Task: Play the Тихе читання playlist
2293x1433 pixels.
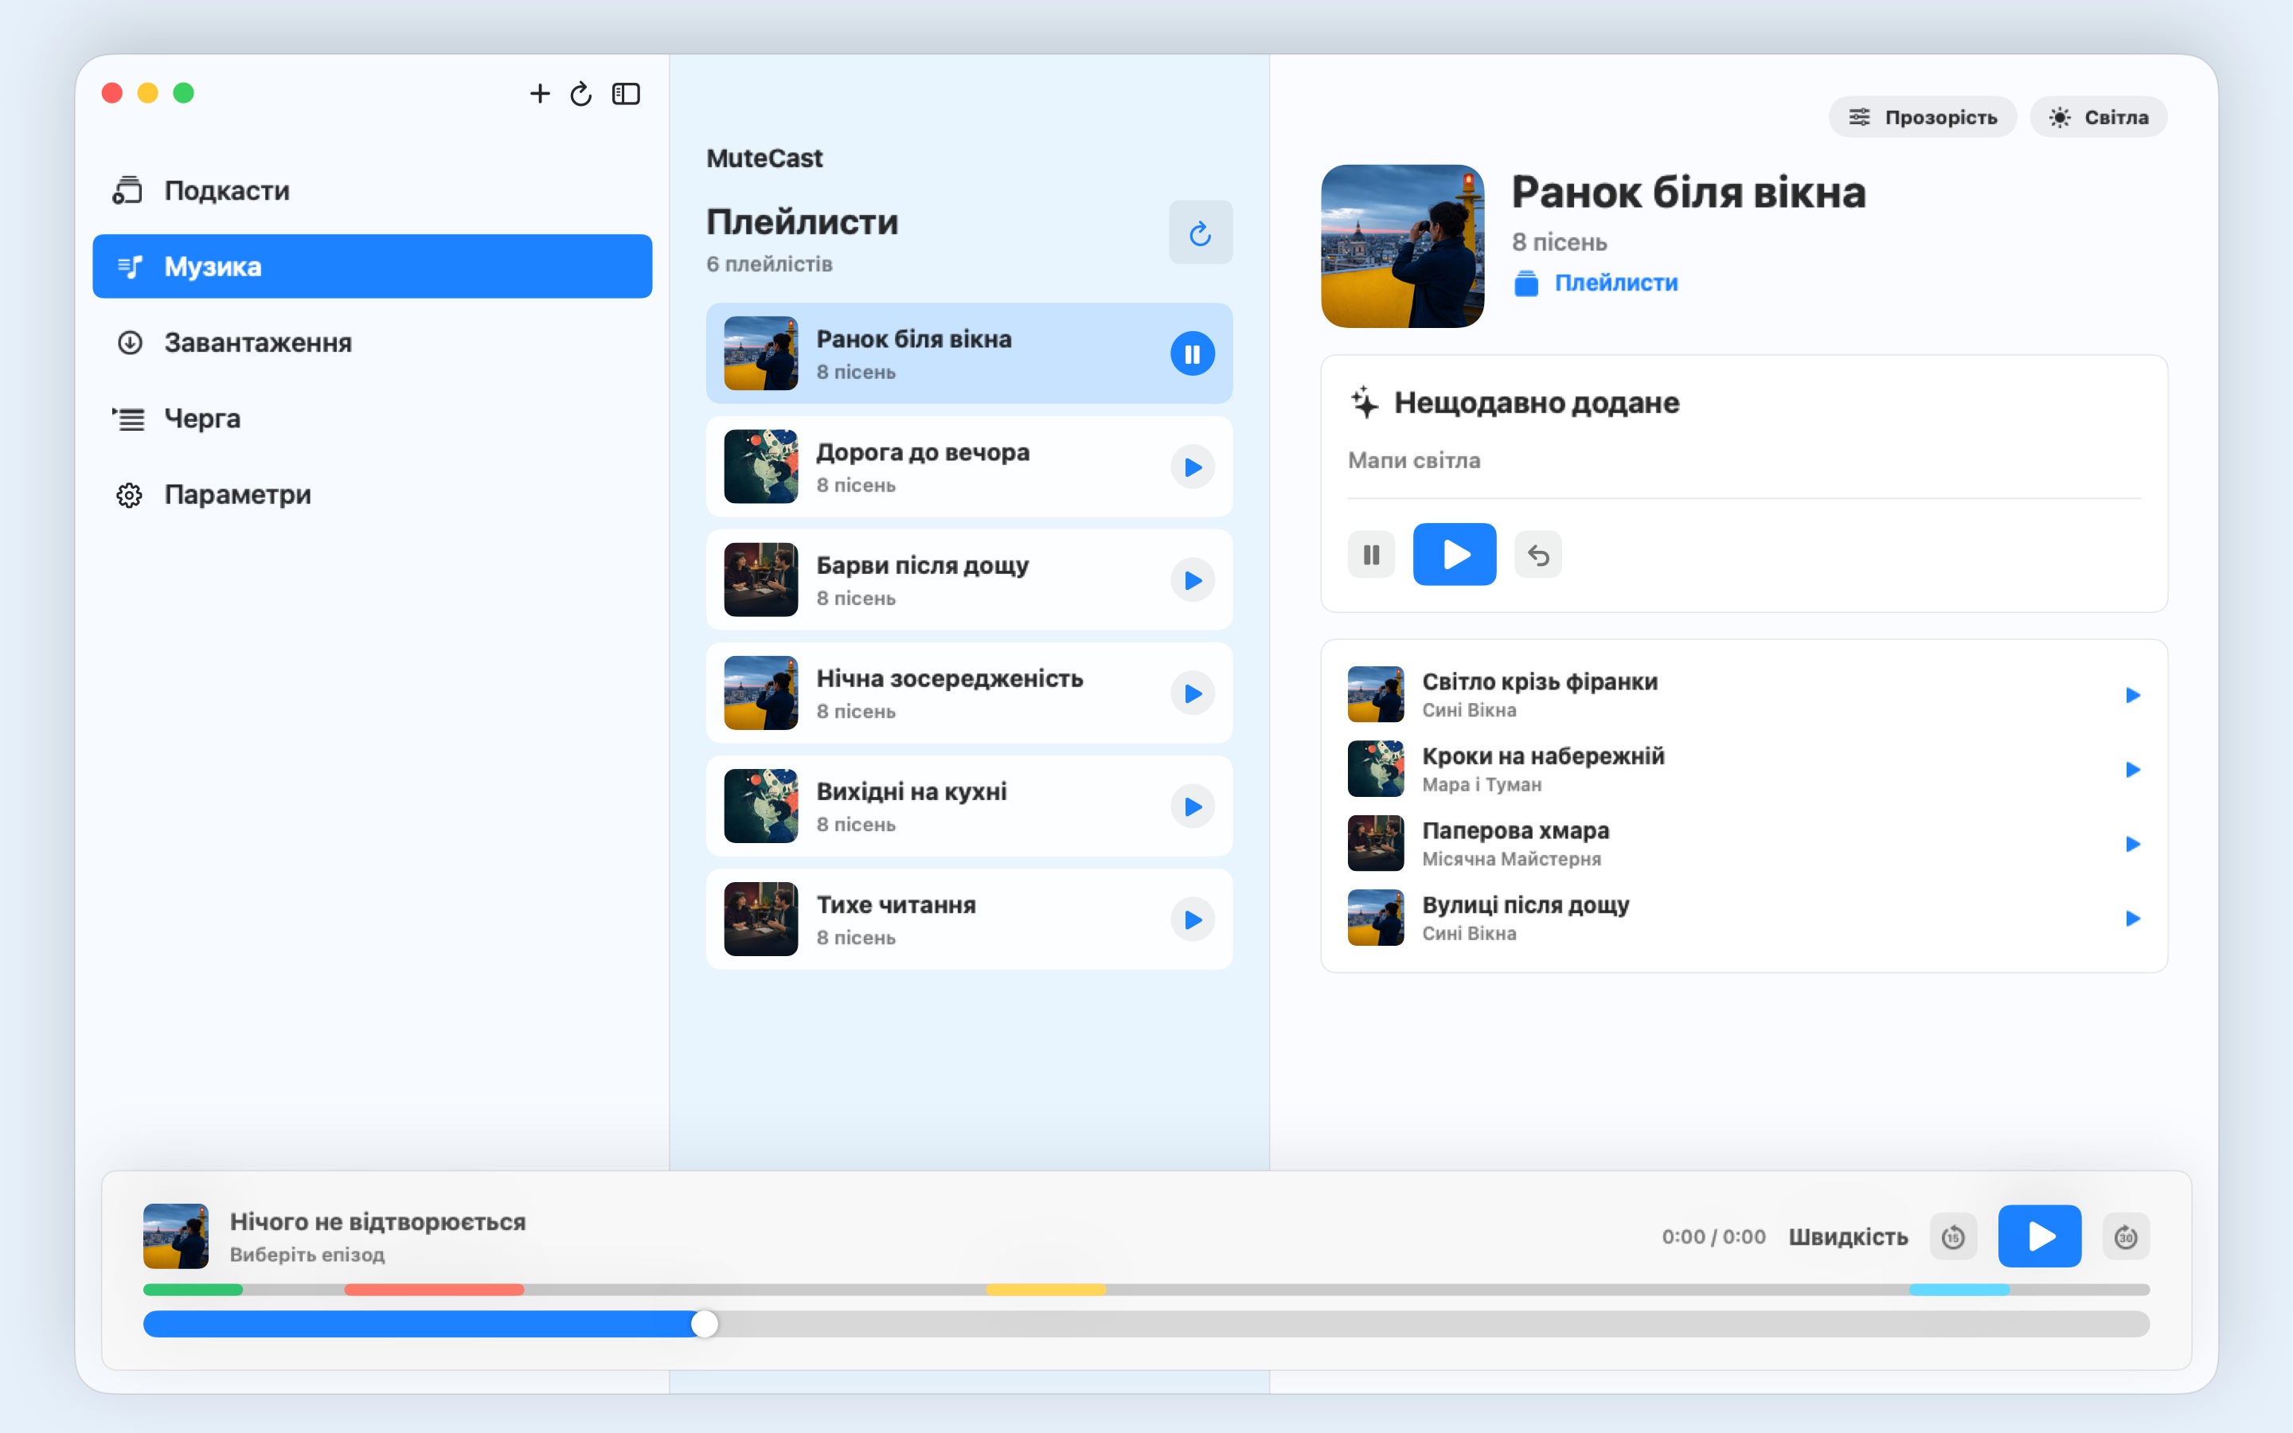Action: [x=1192, y=920]
